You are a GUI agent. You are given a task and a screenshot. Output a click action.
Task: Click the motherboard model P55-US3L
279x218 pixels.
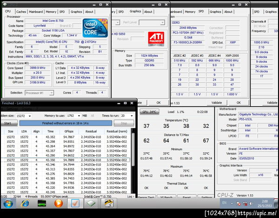pyautogui.click(x=258, y=119)
